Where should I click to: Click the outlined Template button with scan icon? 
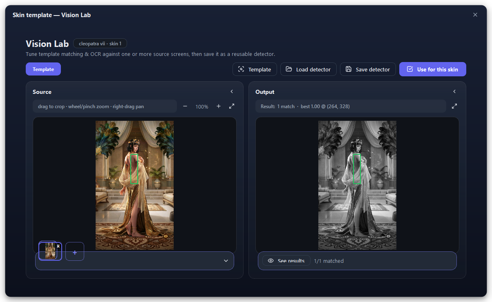coord(255,69)
